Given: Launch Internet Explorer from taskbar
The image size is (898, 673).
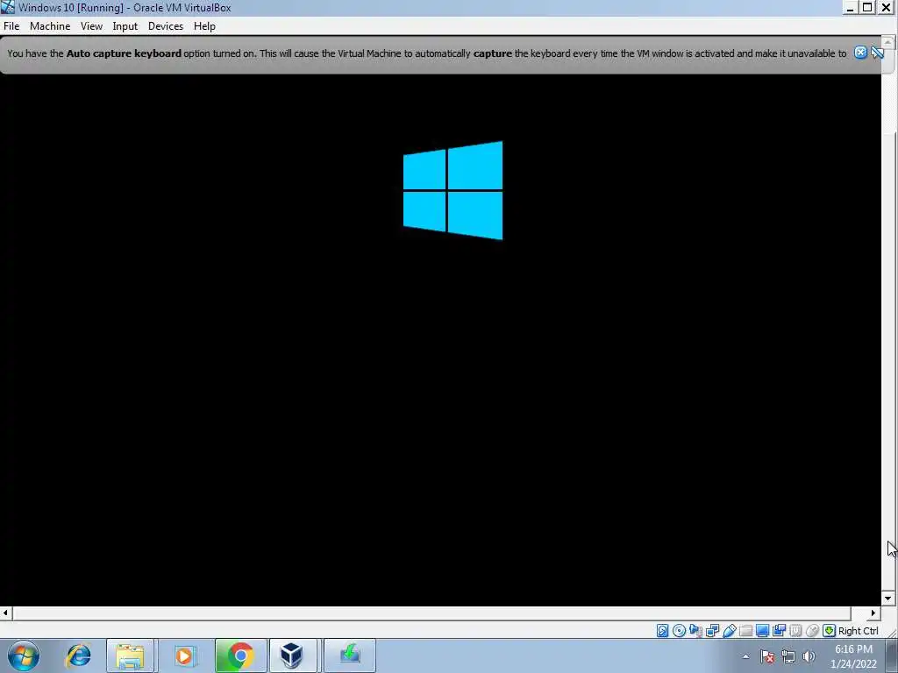Looking at the screenshot, I should pos(78,655).
